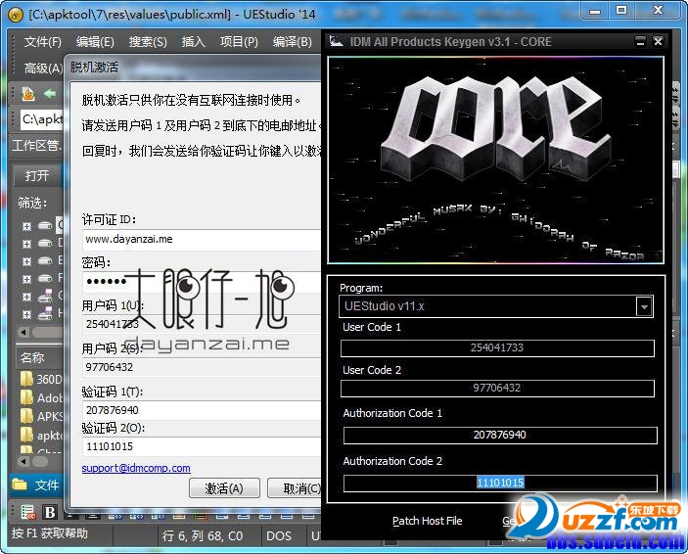Select the 360D folder in the file list
Image resolution: width=688 pixels, height=554 pixels.
point(42,379)
